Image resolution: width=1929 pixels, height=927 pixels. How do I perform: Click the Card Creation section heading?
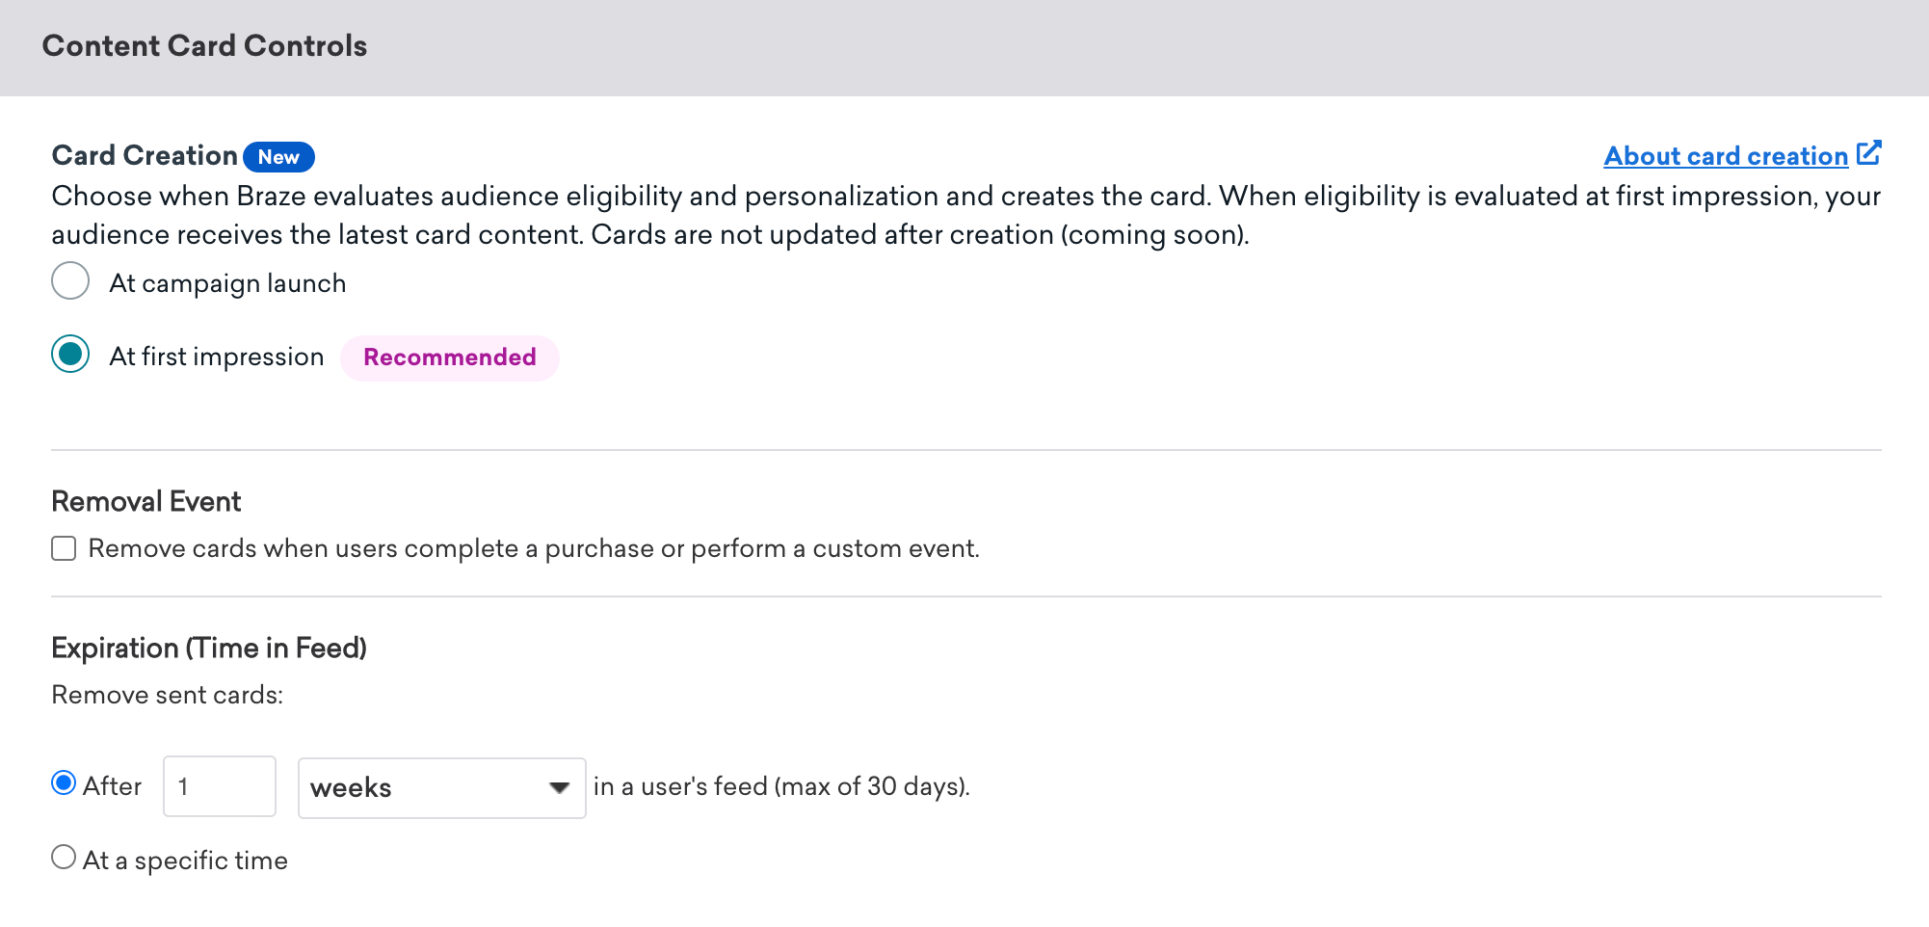[145, 155]
